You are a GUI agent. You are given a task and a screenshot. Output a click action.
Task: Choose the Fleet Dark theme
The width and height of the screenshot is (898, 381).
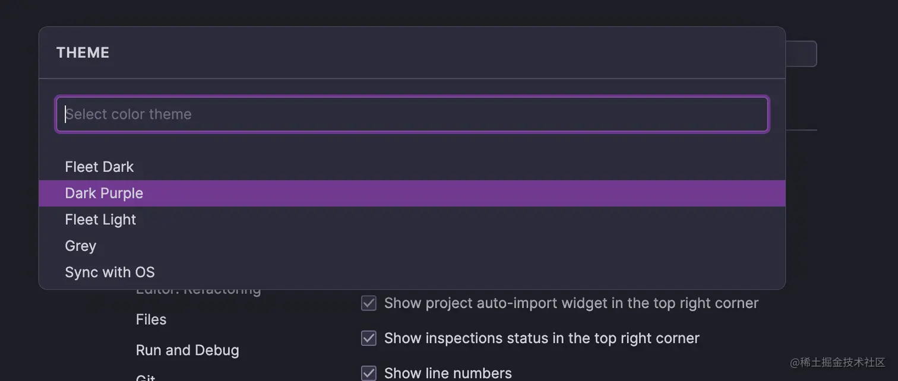[x=99, y=167]
